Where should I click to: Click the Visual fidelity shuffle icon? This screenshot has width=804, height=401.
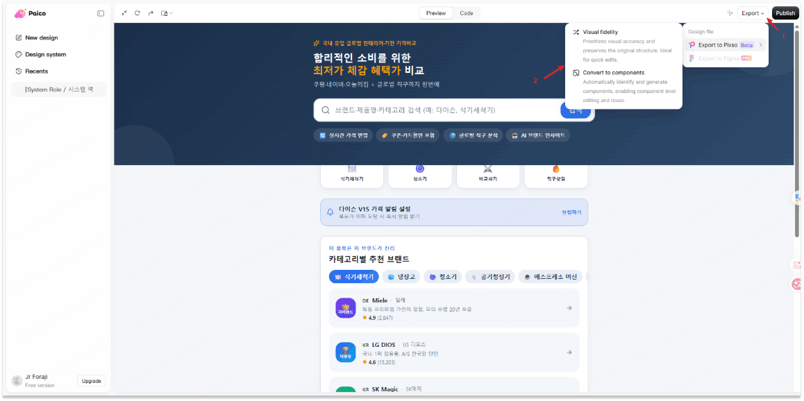tap(576, 32)
